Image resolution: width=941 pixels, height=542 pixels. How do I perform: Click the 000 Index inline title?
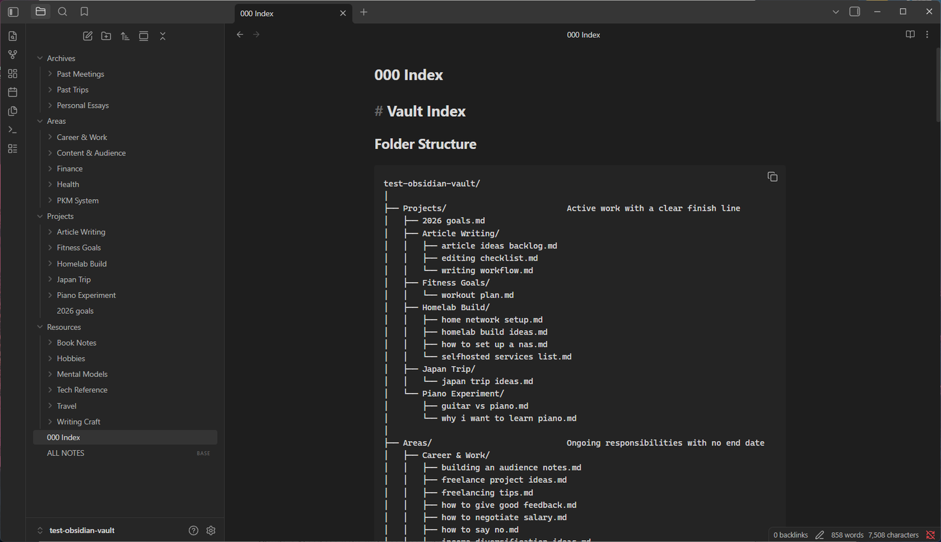(x=409, y=75)
